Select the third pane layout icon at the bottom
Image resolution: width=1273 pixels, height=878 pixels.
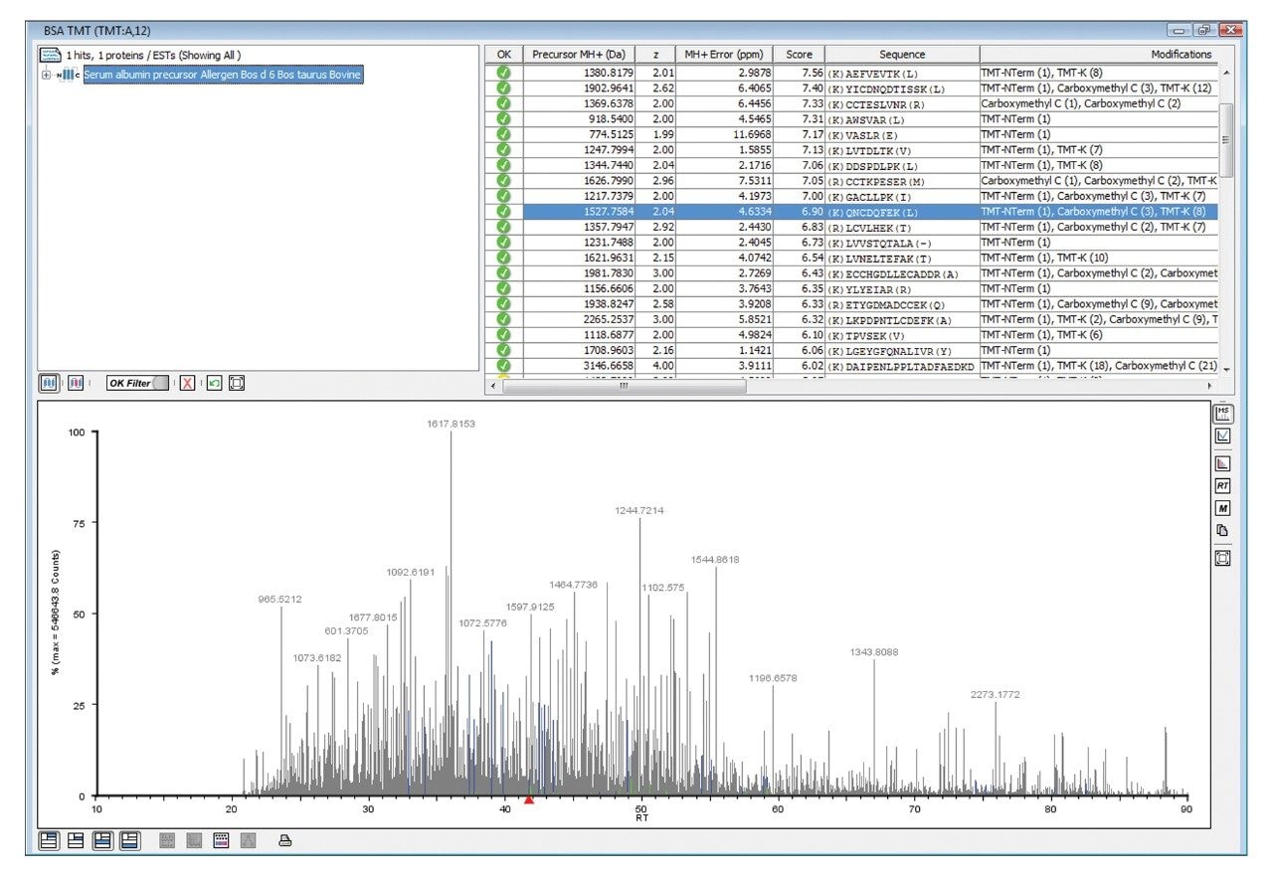(x=102, y=840)
